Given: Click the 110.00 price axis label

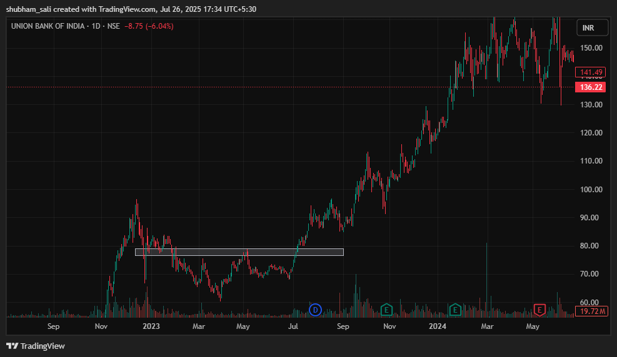Looking at the screenshot, I should [x=591, y=161].
